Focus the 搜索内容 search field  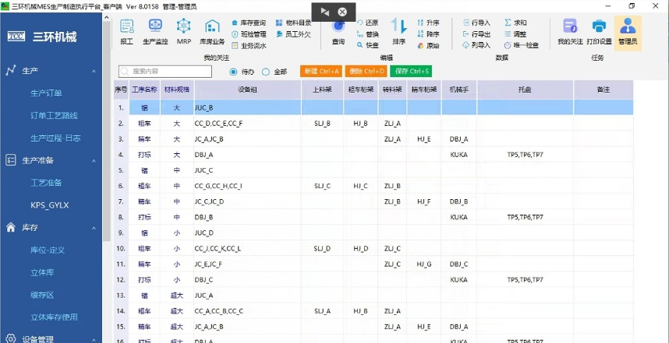click(165, 72)
